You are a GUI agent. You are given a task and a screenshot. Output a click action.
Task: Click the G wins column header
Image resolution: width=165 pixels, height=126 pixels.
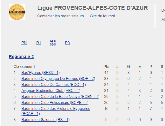click(129, 67)
